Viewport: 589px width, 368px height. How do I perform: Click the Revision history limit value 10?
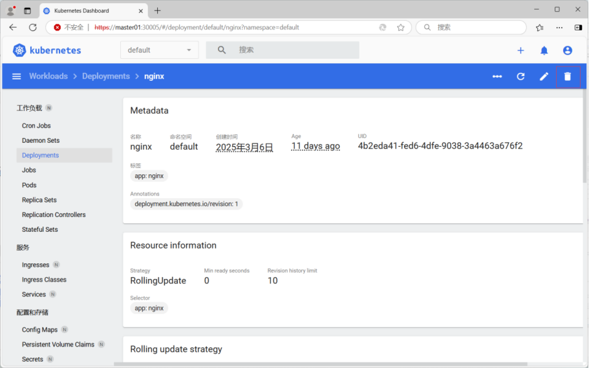273,281
